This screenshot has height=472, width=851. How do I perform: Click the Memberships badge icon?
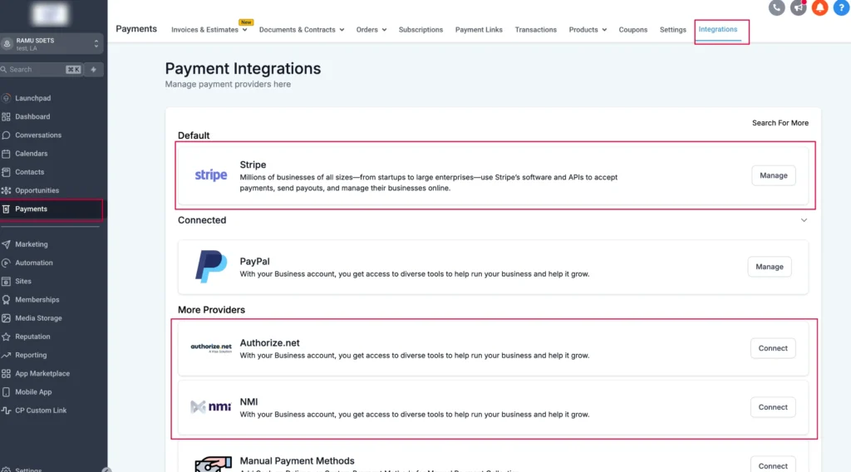pos(6,299)
